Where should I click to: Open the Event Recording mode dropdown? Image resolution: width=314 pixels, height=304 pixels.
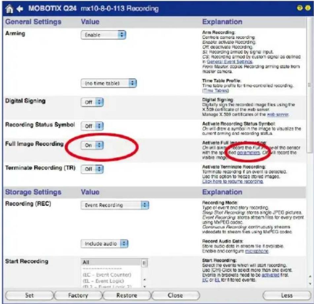click(x=115, y=205)
